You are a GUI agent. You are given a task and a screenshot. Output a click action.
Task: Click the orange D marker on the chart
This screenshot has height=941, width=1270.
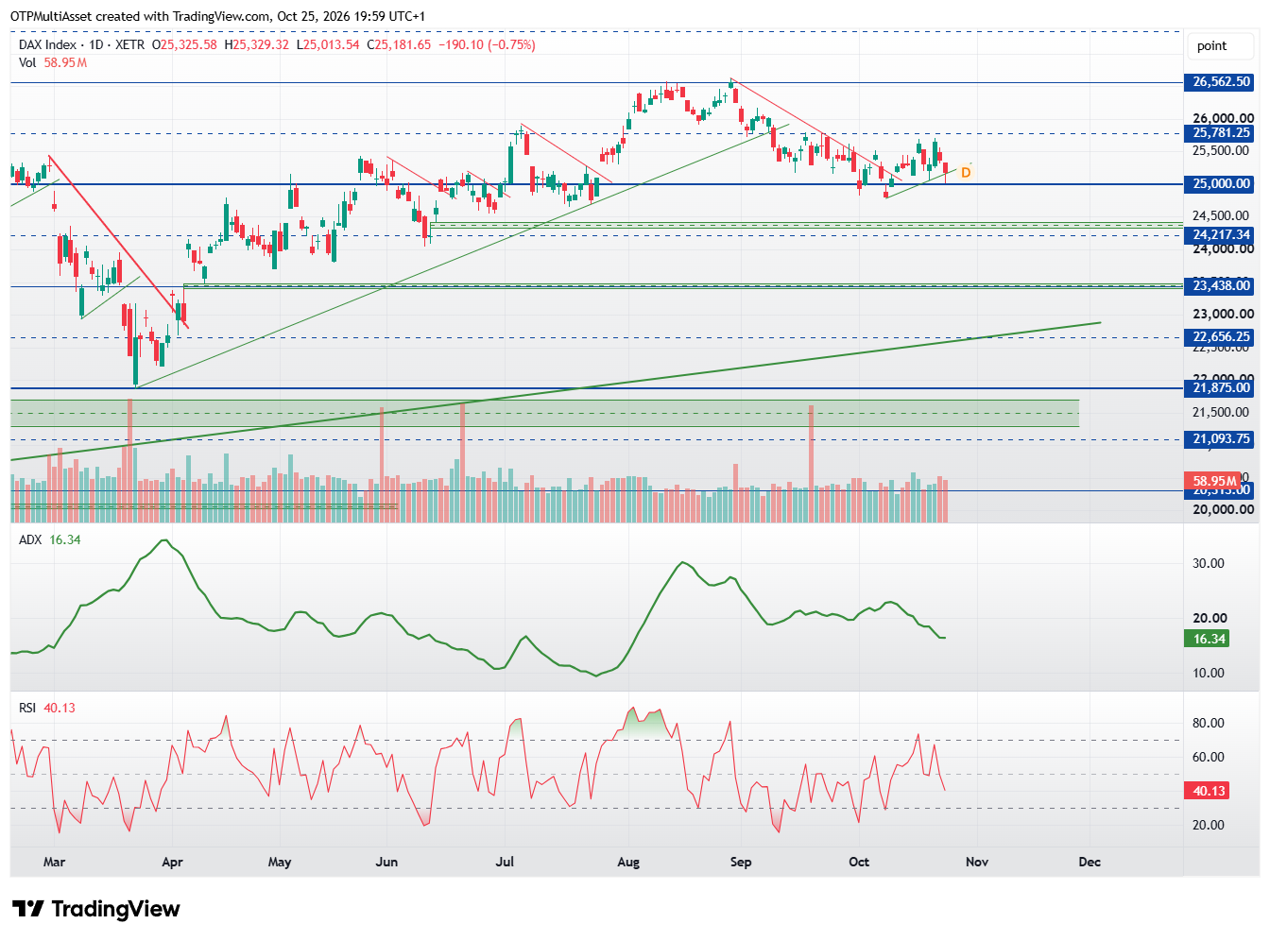966,173
